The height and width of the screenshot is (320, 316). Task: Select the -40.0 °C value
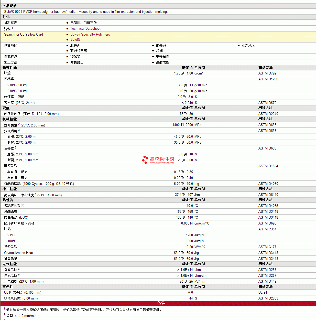tap(192, 206)
